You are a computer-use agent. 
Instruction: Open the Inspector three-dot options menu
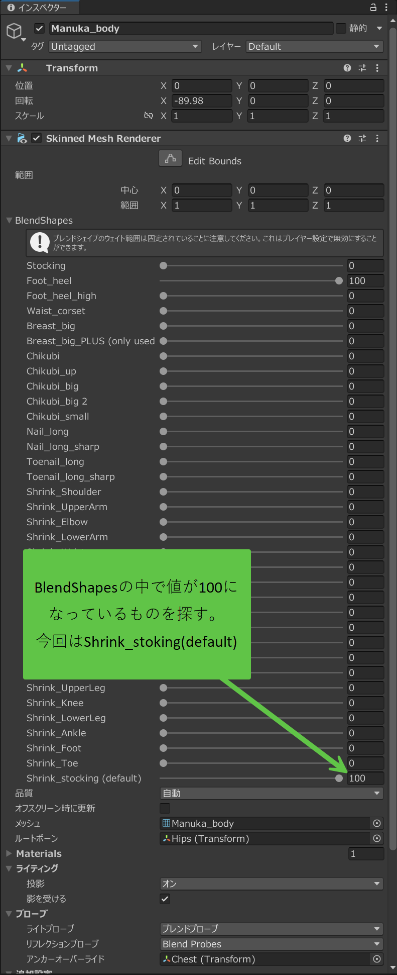pos(386,7)
